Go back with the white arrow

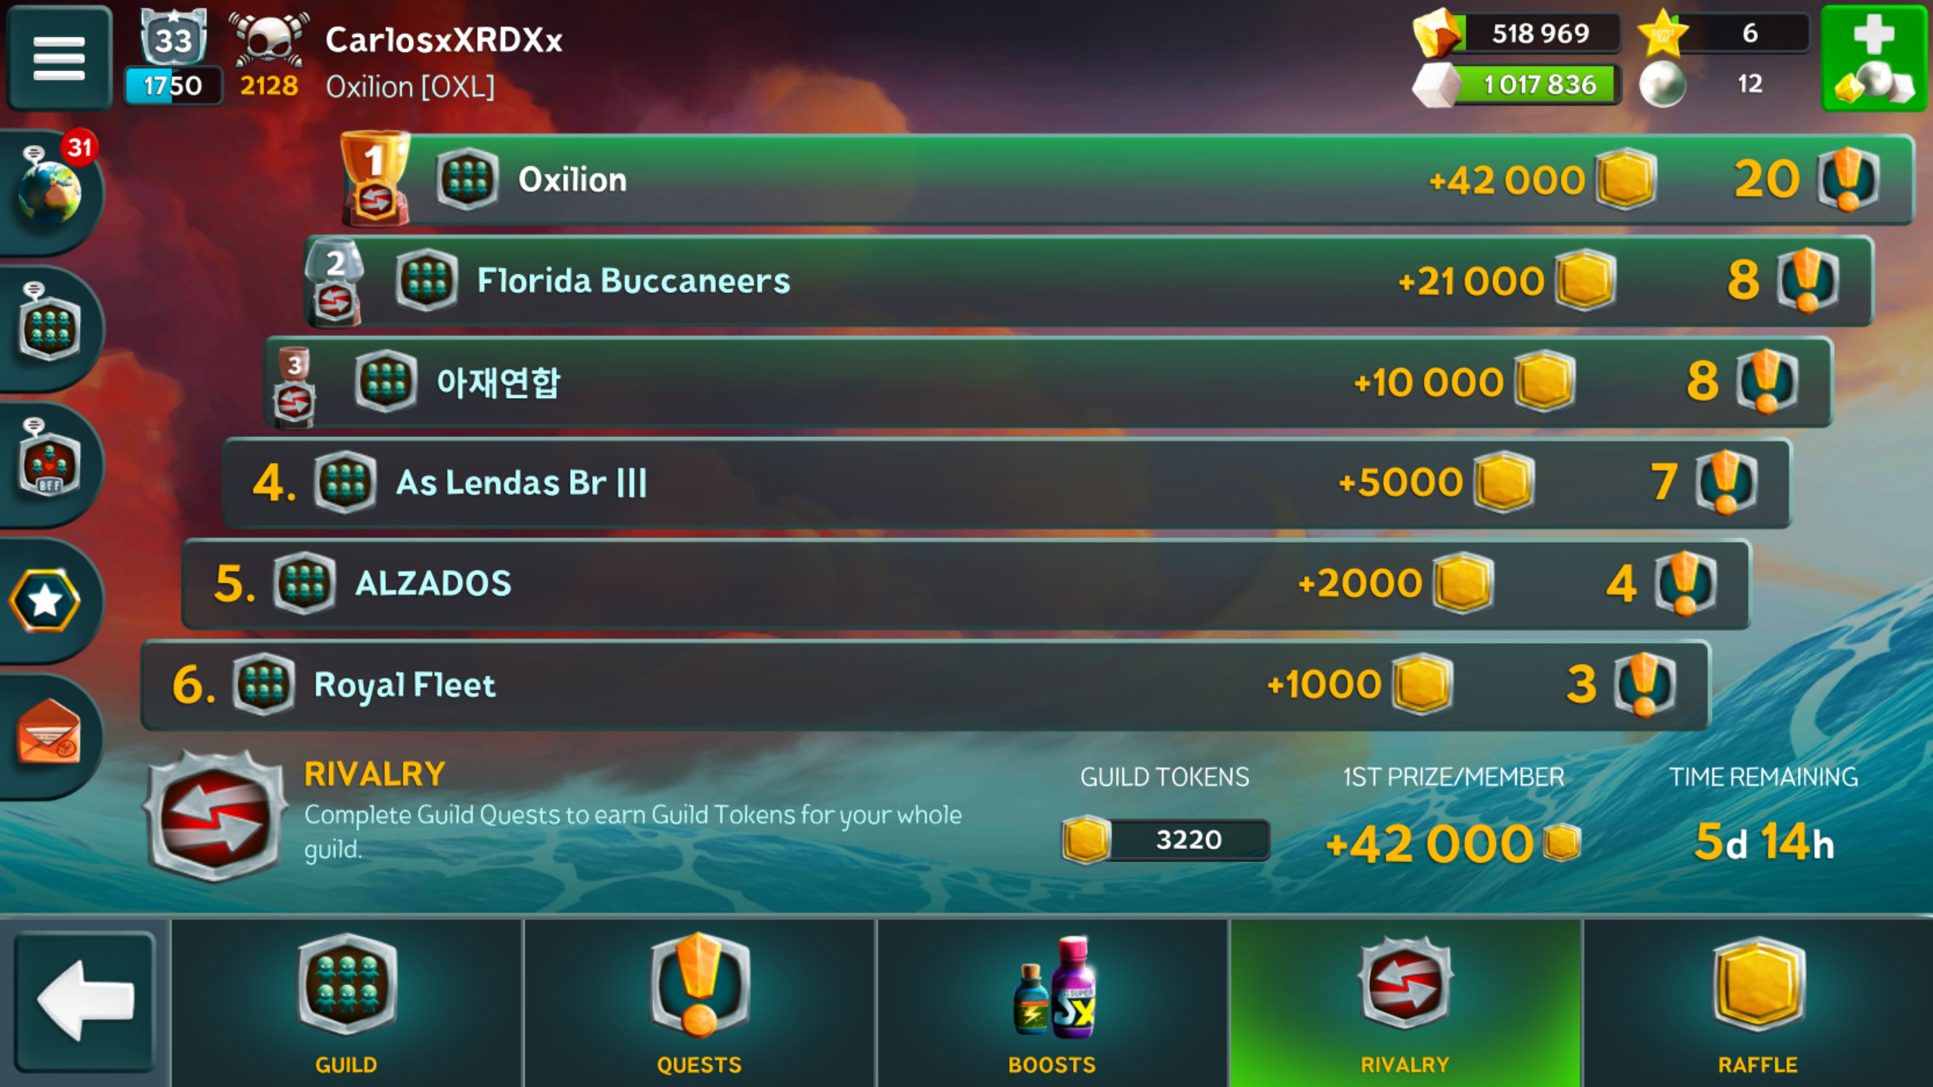click(x=85, y=1001)
